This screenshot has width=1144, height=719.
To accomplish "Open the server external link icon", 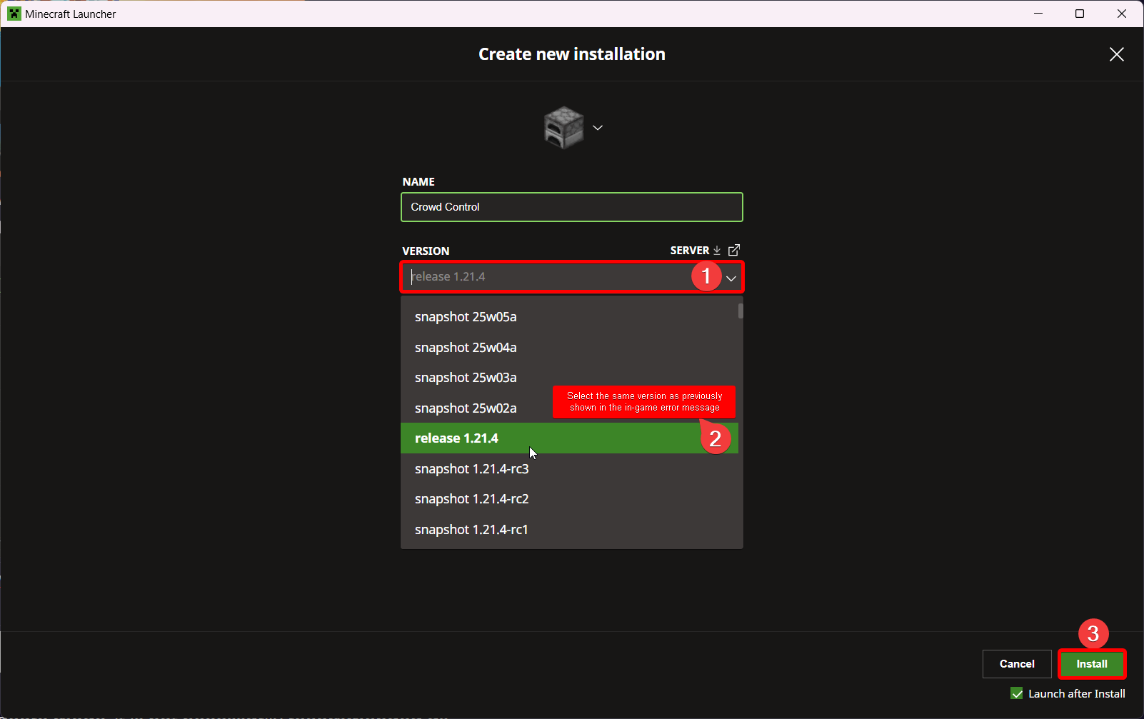I will [x=734, y=250].
